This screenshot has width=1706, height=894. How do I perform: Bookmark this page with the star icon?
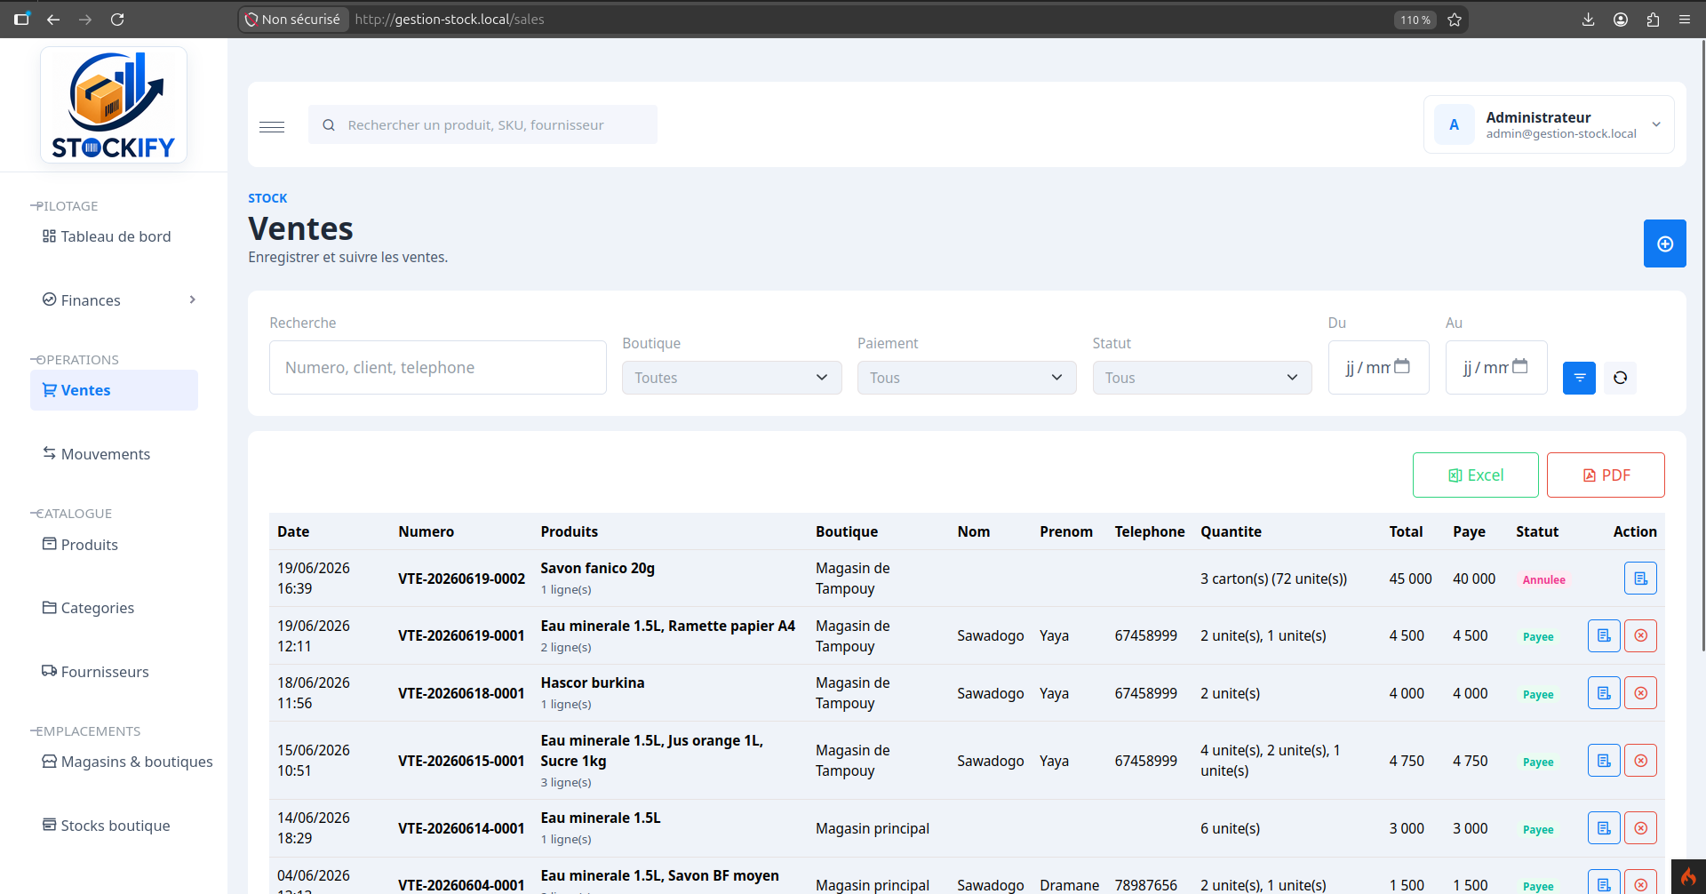tap(1455, 20)
